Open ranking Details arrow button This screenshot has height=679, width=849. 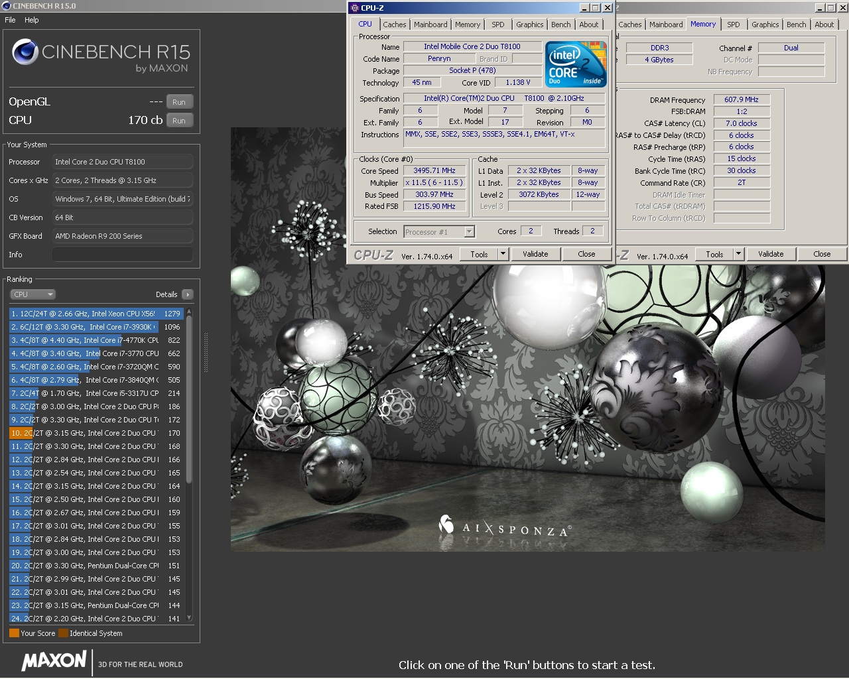[188, 294]
